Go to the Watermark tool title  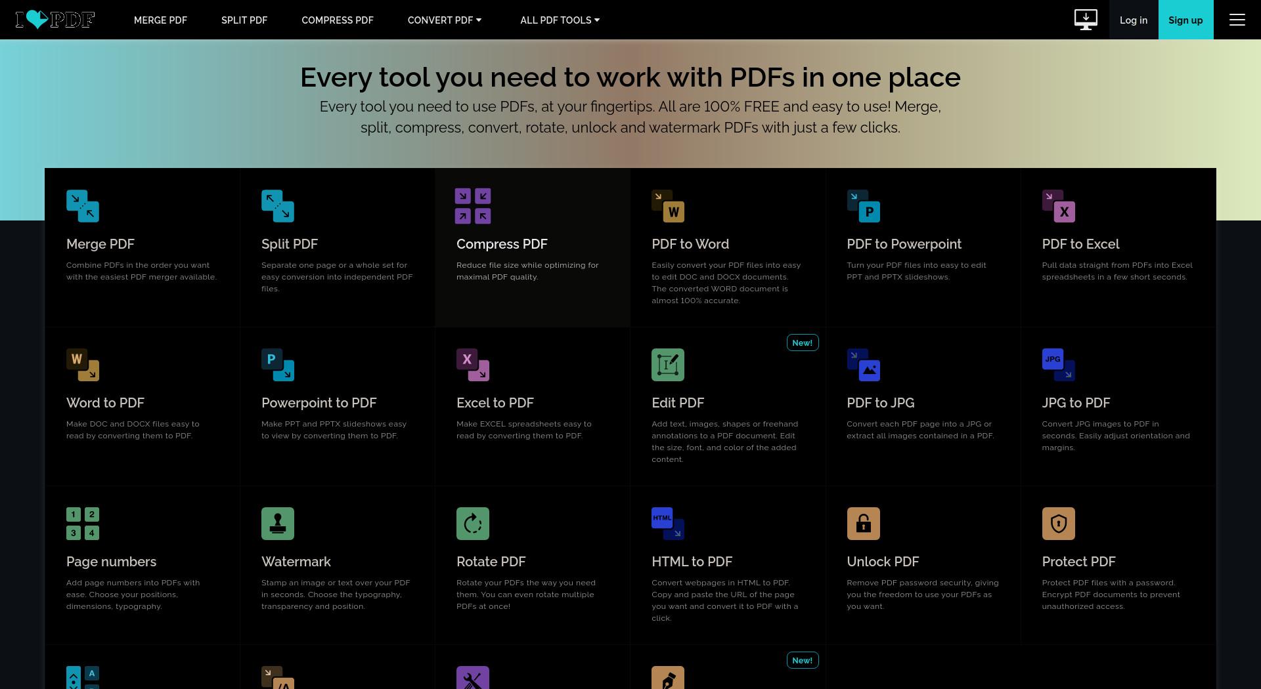296,562
